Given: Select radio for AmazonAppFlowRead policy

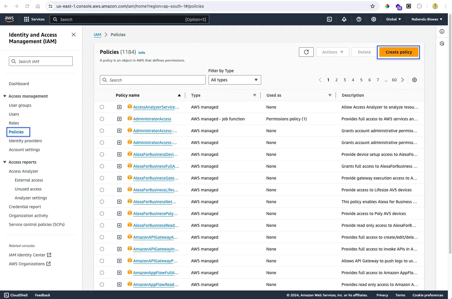Looking at the screenshot, I should tap(102, 285).
